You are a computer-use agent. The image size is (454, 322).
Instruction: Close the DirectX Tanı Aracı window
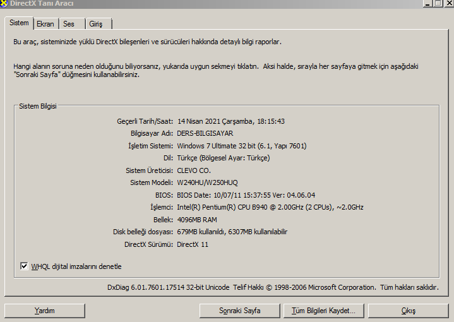point(449,4)
